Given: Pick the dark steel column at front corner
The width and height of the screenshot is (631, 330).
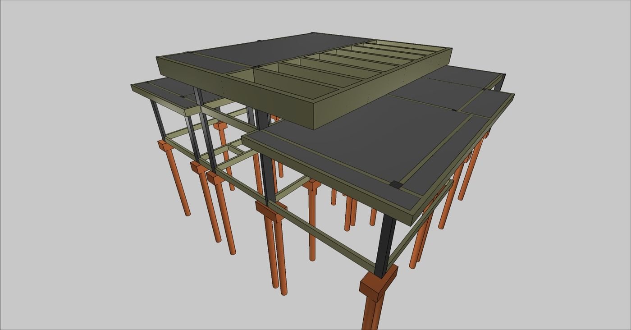Looking at the screenshot, I should click(384, 246).
